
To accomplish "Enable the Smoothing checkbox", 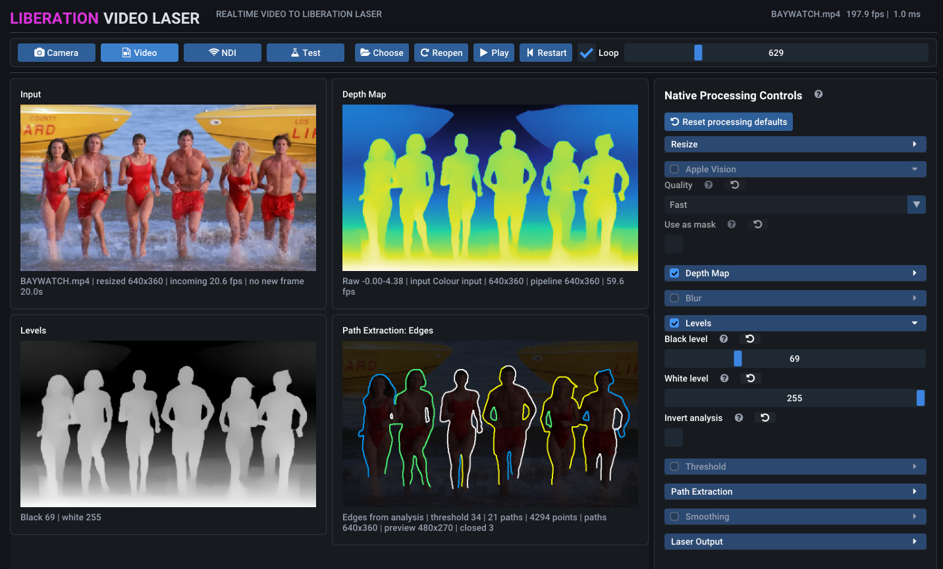I will point(674,516).
